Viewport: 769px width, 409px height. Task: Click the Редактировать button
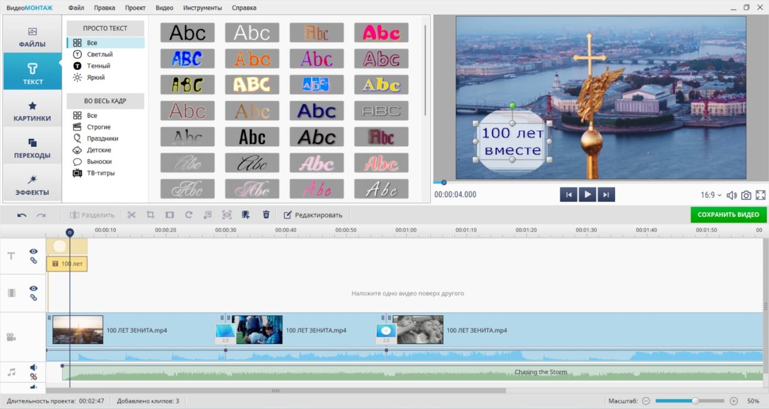[313, 215]
